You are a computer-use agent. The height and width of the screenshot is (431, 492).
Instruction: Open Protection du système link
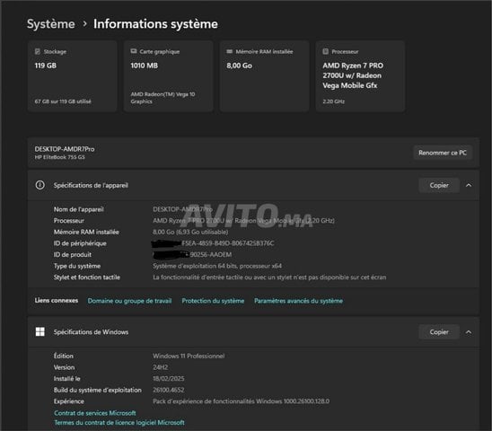213,301
